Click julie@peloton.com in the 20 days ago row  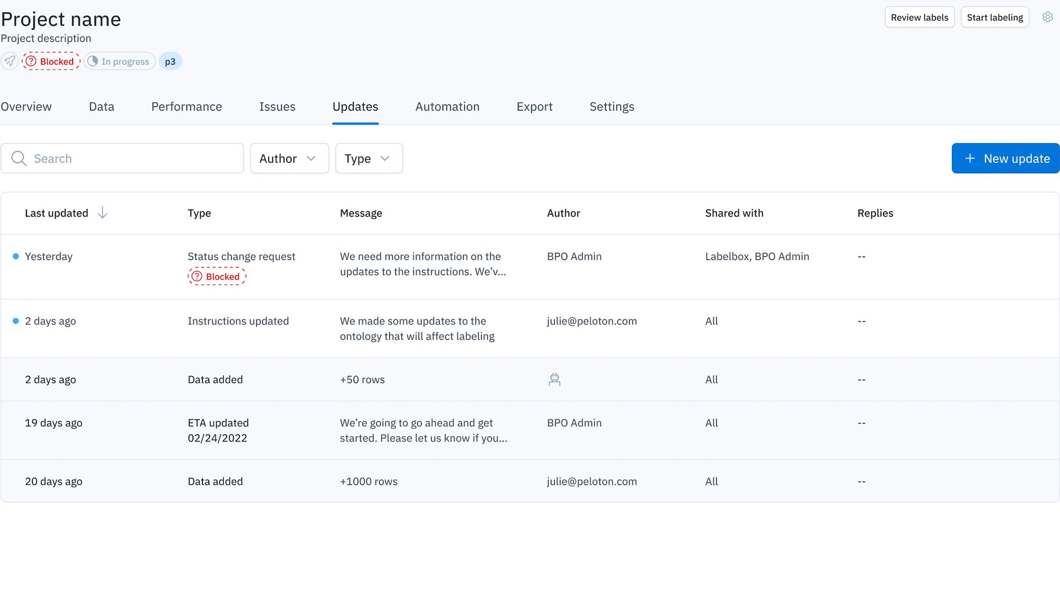click(x=592, y=481)
